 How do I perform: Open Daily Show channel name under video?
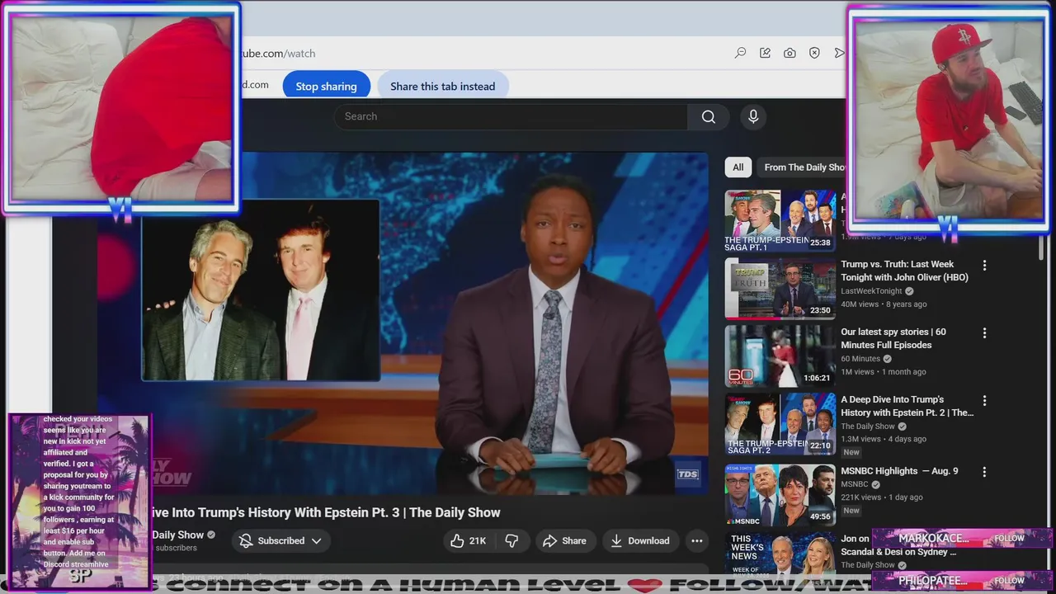177,535
